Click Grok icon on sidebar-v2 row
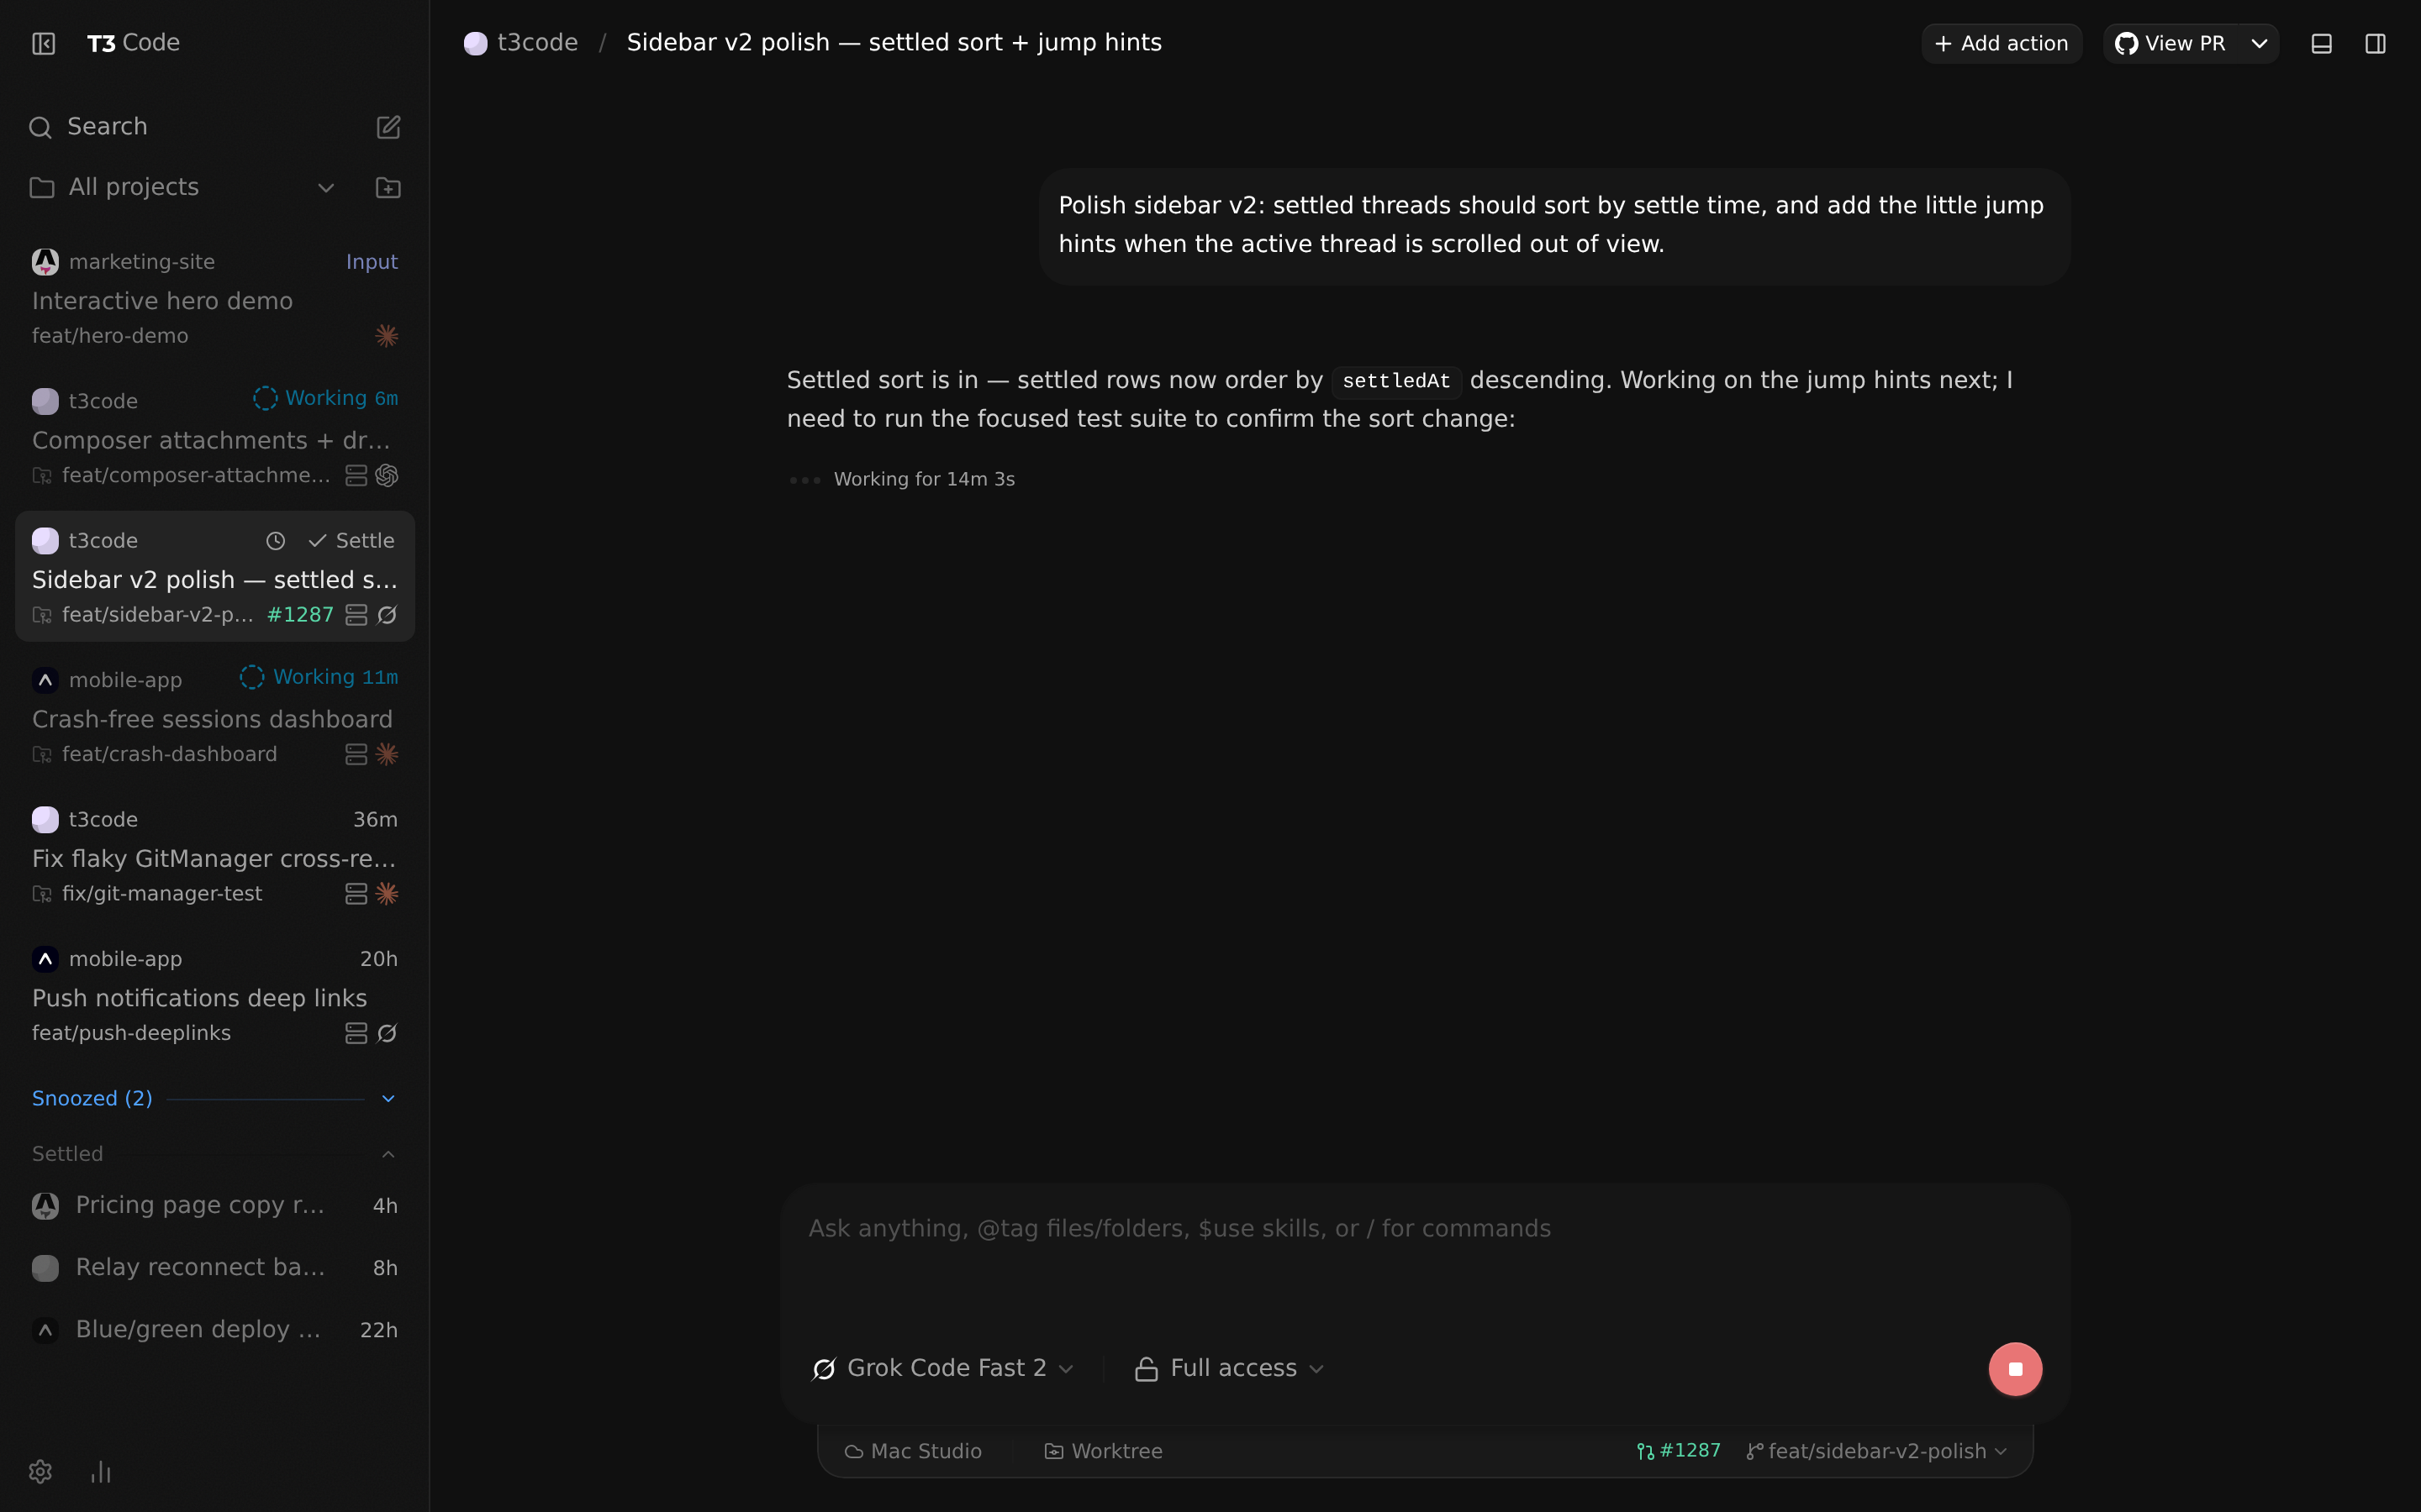Image resolution: width=2421 pixels, height=1512 pixels. [x=388, y=615]
